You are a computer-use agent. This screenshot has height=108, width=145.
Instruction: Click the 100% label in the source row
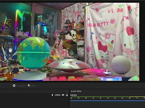tap(57, 95)
